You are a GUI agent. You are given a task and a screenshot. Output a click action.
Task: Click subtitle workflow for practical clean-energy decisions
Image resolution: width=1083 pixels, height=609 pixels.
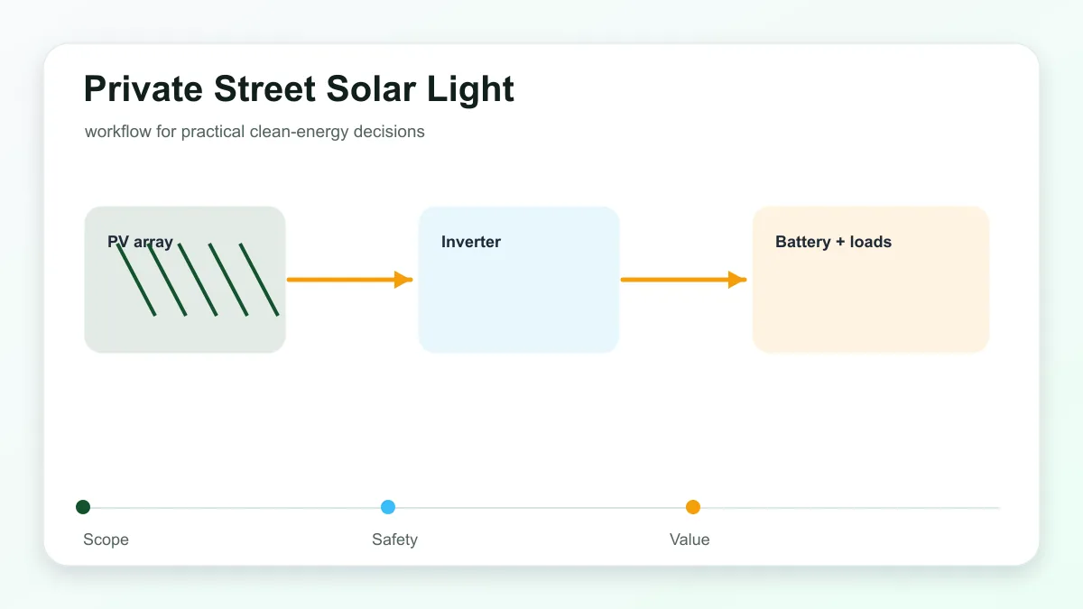pyautogui.click(x=255, y=132)
